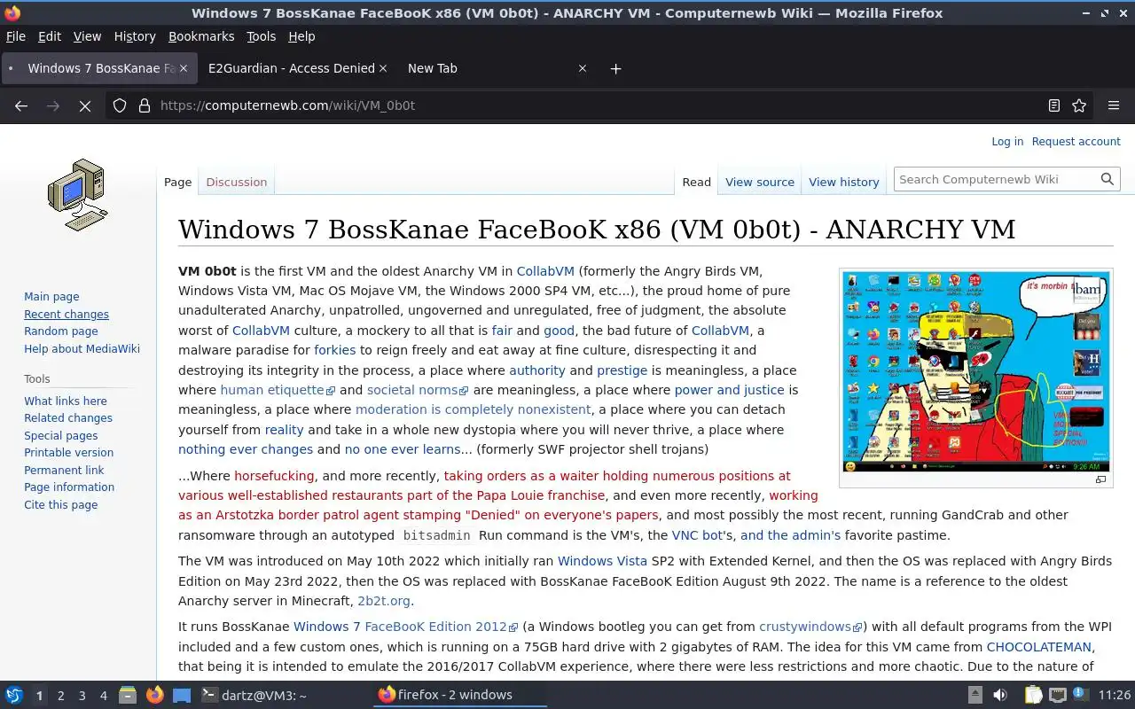
Task: Click the clipboard tray icon
Action: pyautogui.click(x=1033, y=695)
